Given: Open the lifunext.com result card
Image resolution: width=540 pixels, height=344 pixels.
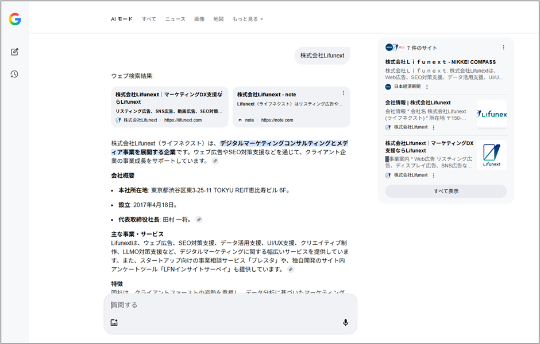Looking at the screenshot, I should click(x=169, y=107).
